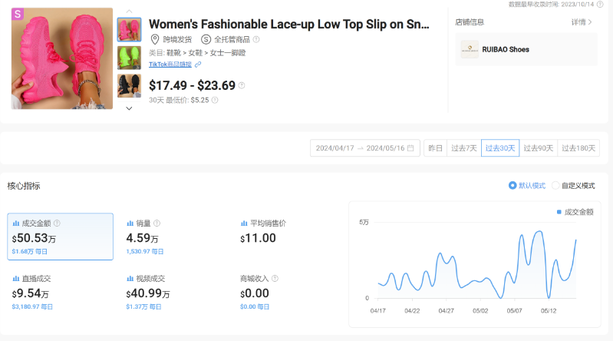Toggle the 成交金额 chart legend series
Screen dimensions: 613x341
pyautogui.click(x=575, y=212)
